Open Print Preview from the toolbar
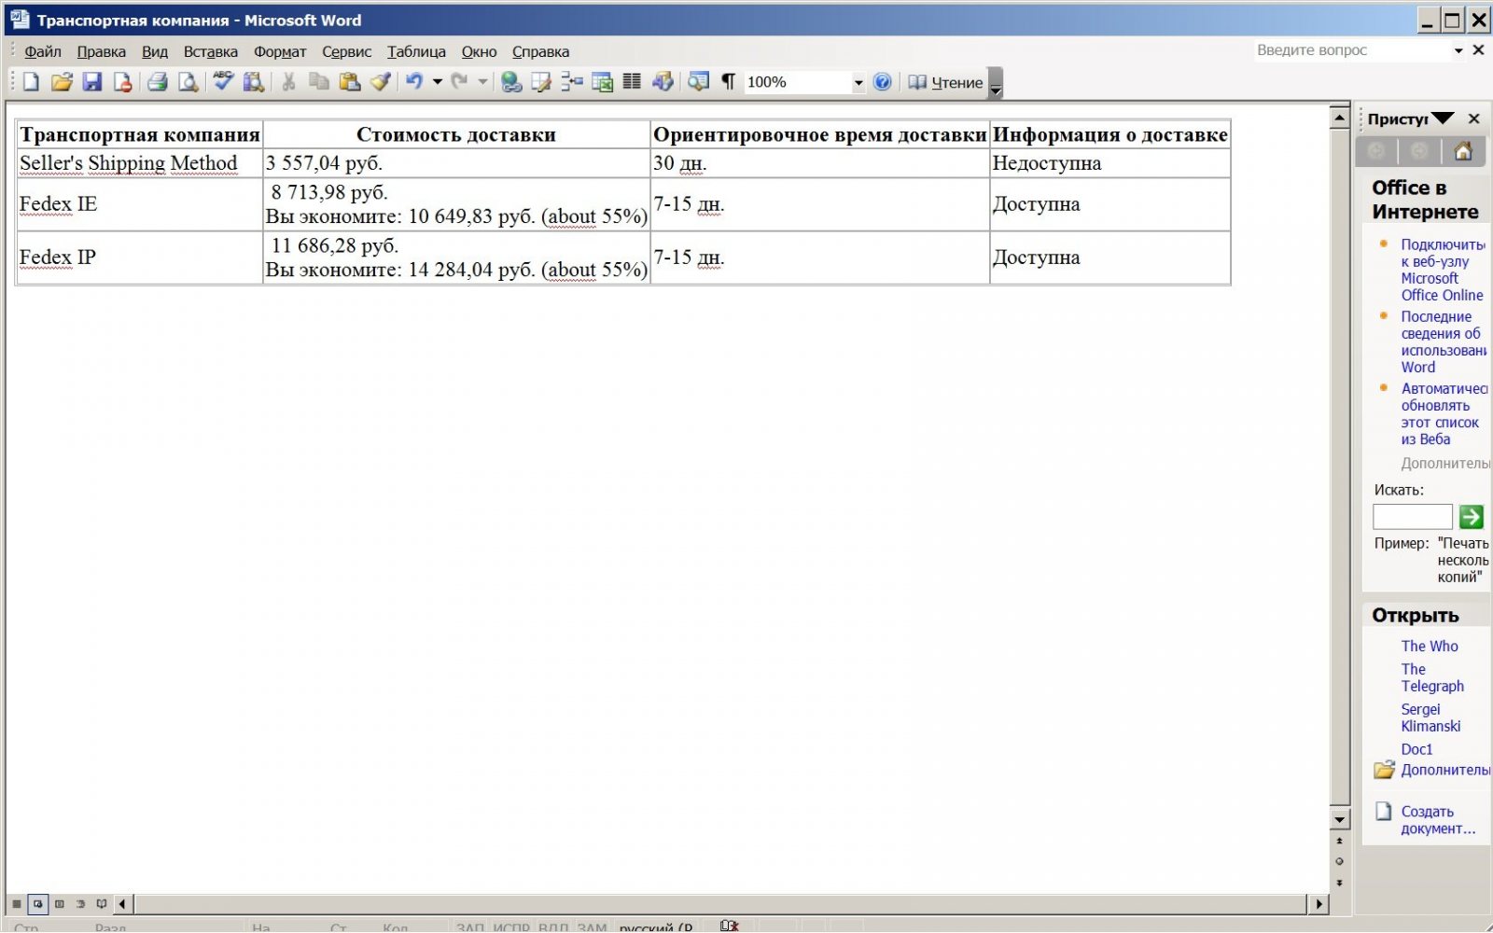Screen dimensions: 1493x933 coord(188,82)
